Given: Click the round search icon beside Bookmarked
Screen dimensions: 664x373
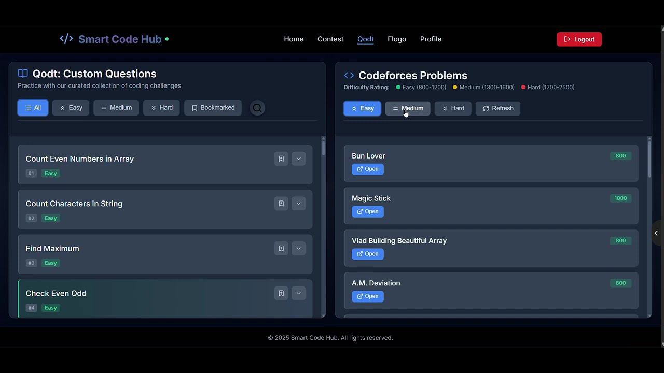Looking at the screenshot, I should [x=257, y=108].
